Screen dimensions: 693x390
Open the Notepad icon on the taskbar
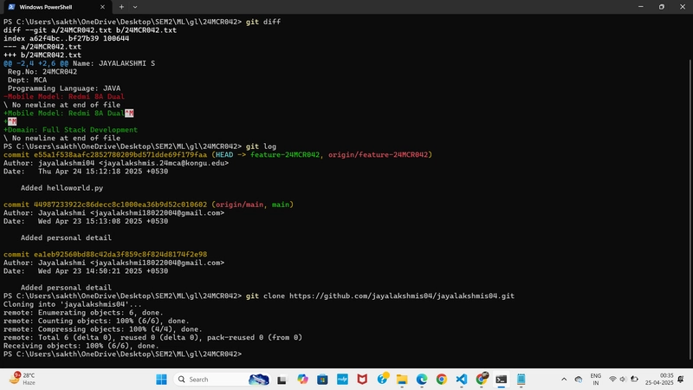coord(521,380)
